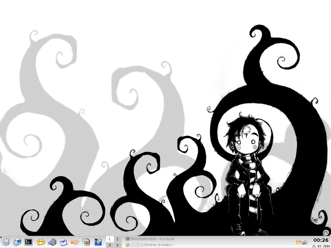Activate Befehlsfenster - Konsole taskbar entry
The width and height of the screenshot is (331, 248).
[x=150, y=239]
